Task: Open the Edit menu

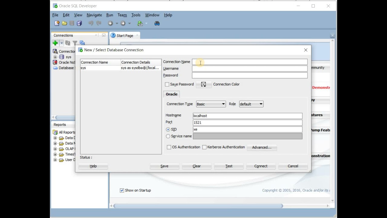Action: (x=66, y=15)
